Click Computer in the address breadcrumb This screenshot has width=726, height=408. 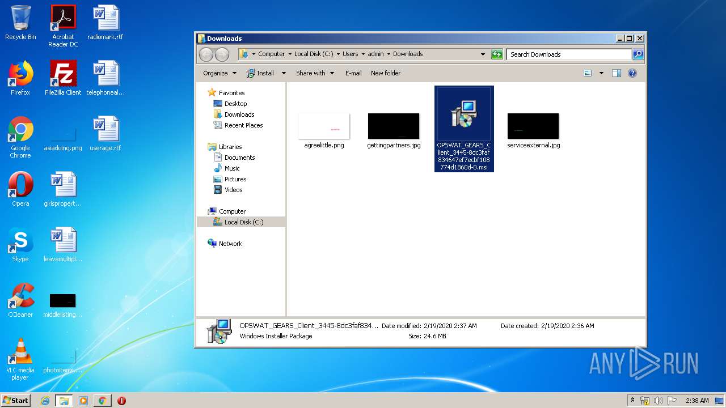coord(271,54)
